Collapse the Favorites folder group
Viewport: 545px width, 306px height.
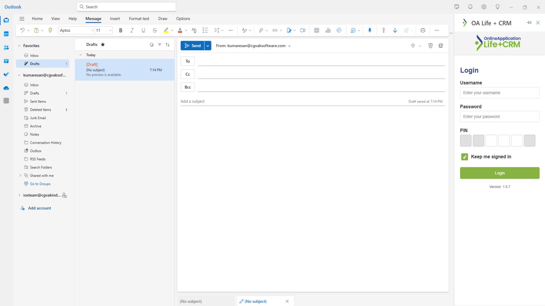(x=19, y=46)
